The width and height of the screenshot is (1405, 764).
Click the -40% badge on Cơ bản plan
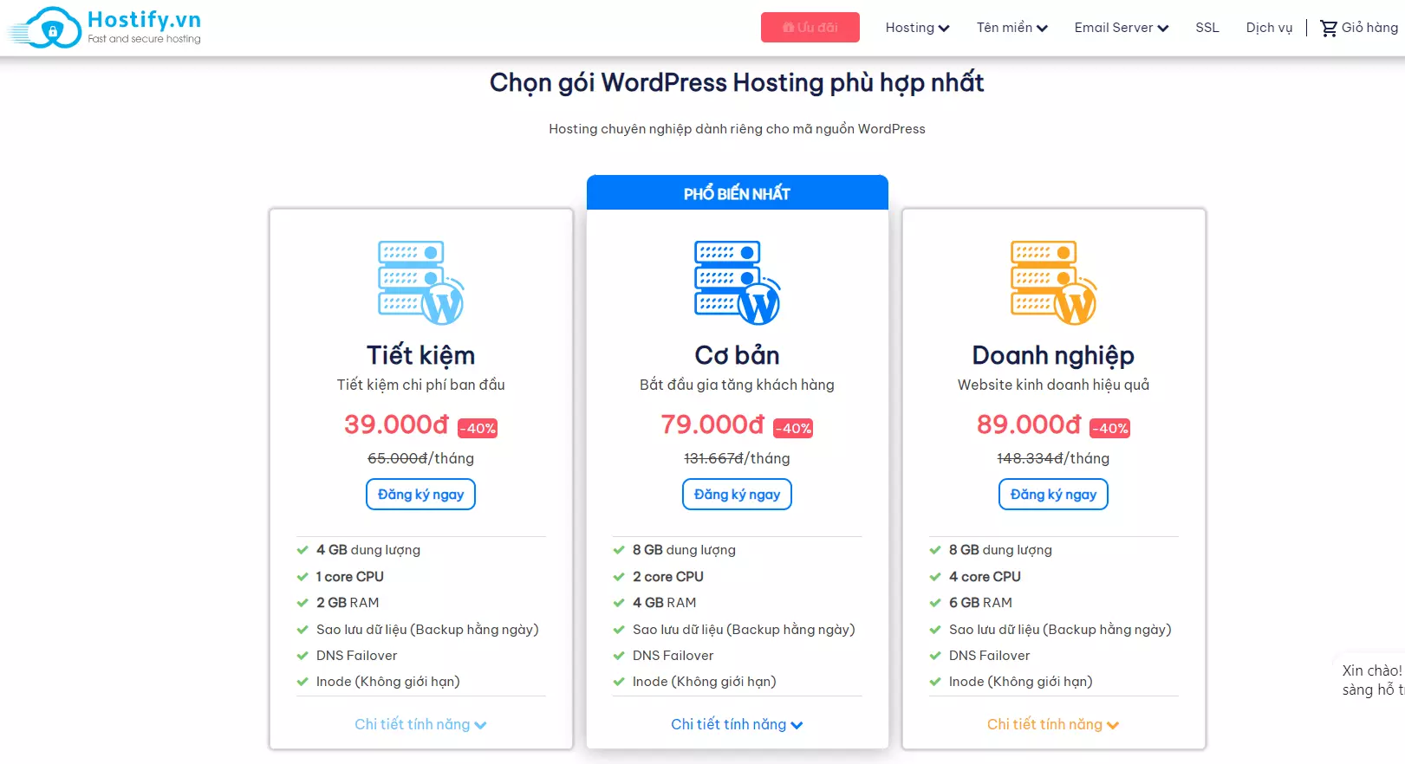click(x=793, y=428)
